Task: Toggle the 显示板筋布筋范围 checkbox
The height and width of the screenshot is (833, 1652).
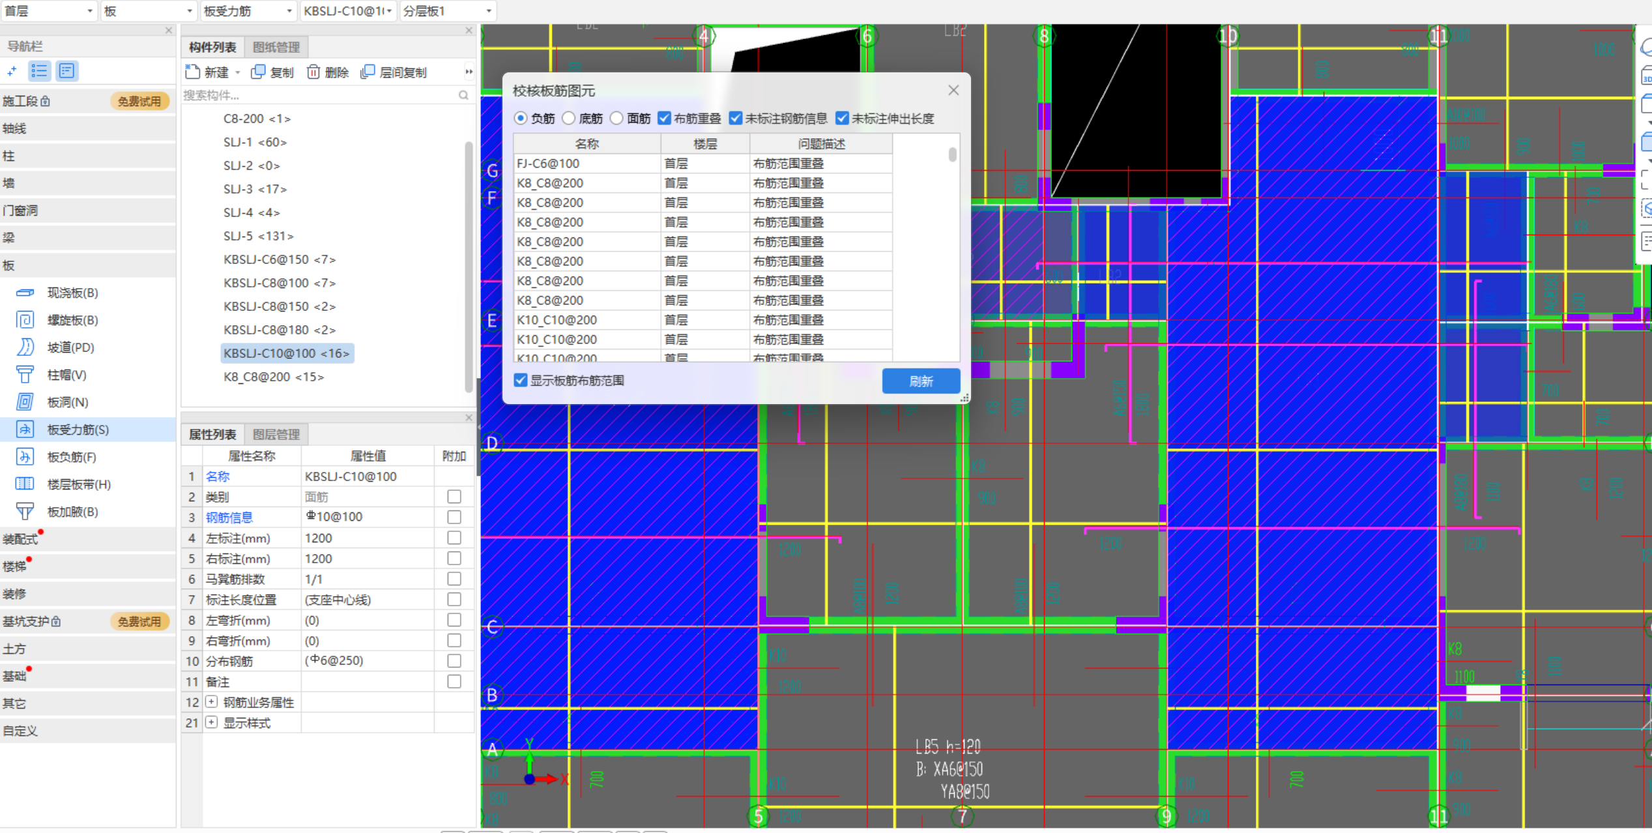Action: tap(521, 381)
